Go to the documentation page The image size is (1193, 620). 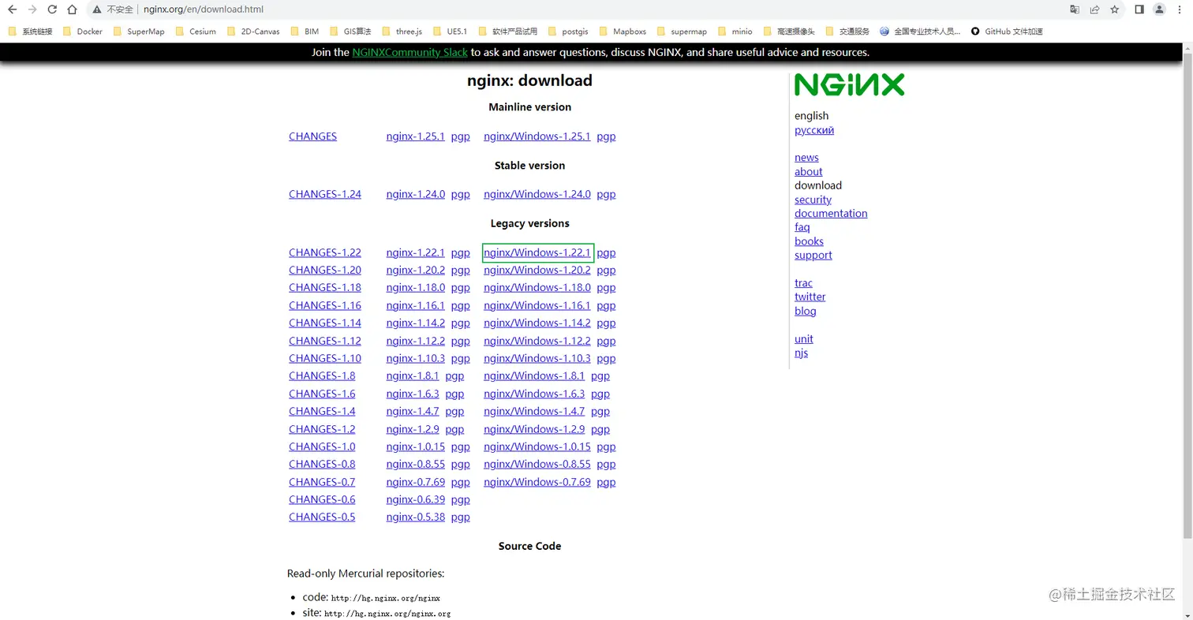click(831, 214)
